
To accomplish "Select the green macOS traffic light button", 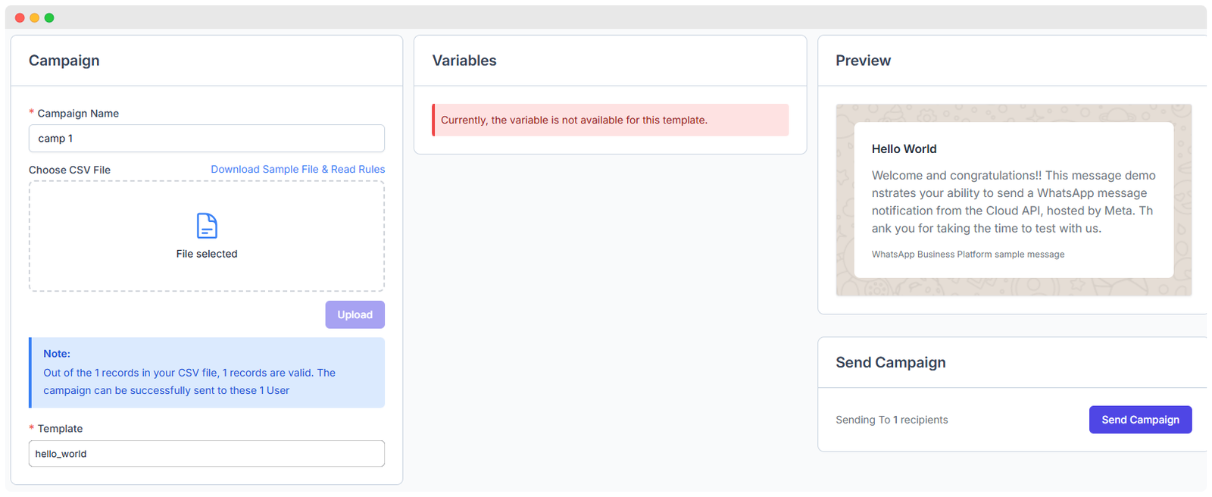I will (x=49, y=17).
